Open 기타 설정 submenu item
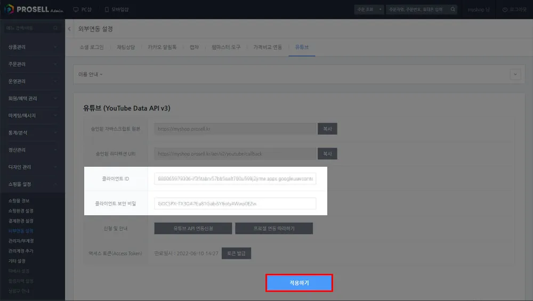Image resolution: width=533 pixels, height=301 pixels. click(x=17, y=261)
